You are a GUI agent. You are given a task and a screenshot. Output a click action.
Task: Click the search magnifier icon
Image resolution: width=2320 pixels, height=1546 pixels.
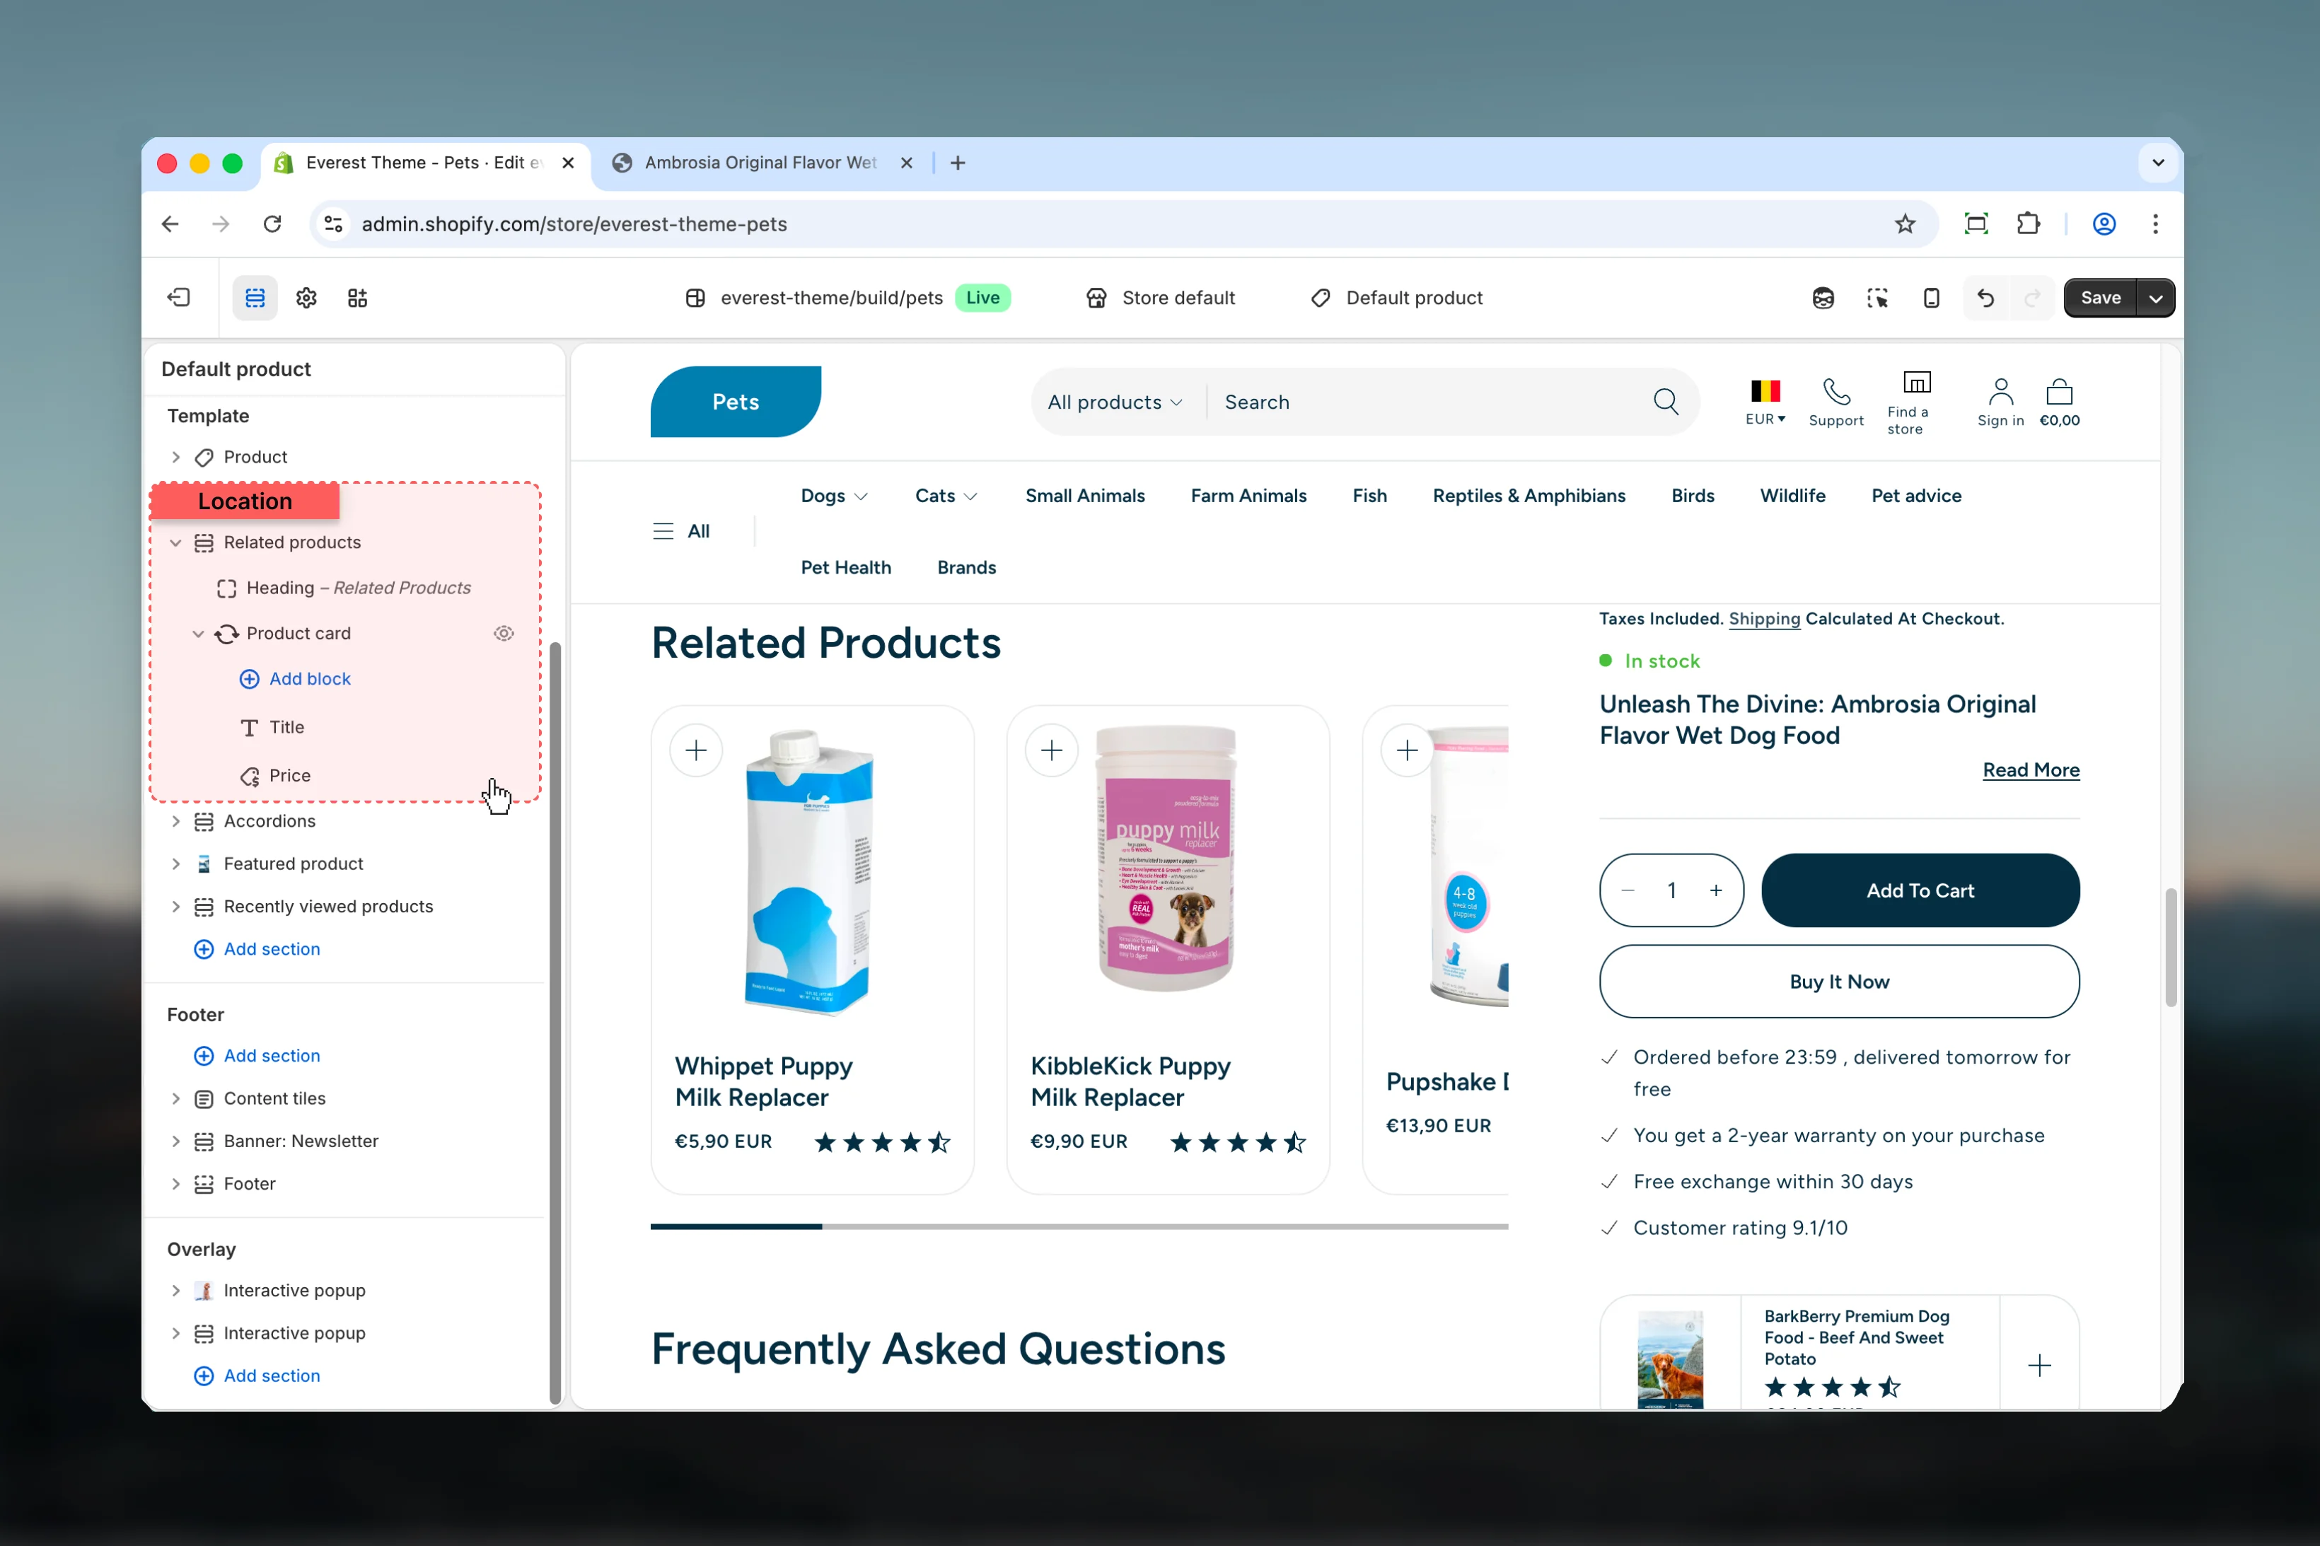click(1665, 401)
